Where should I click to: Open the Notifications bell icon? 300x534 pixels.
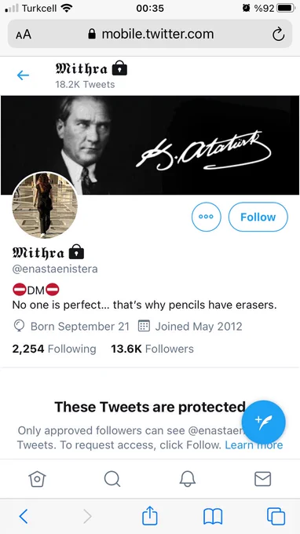pyautogui.click(x=188, y=479)
